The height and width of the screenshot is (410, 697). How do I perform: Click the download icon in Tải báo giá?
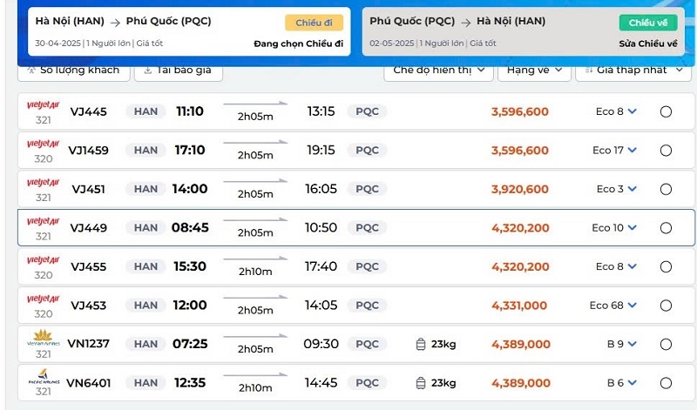[148, 69]
